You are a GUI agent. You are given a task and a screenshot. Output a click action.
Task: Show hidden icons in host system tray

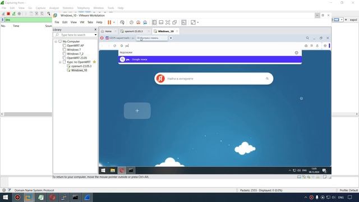point(306,197)
